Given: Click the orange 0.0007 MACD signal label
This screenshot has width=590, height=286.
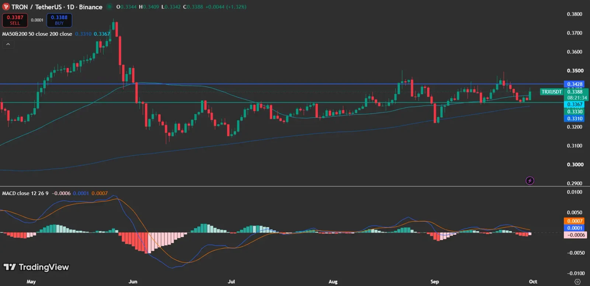Looking at the screenshot, I should pos(575,221).
